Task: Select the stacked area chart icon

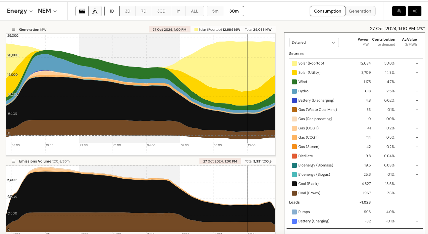Action: tap(82, 11)
